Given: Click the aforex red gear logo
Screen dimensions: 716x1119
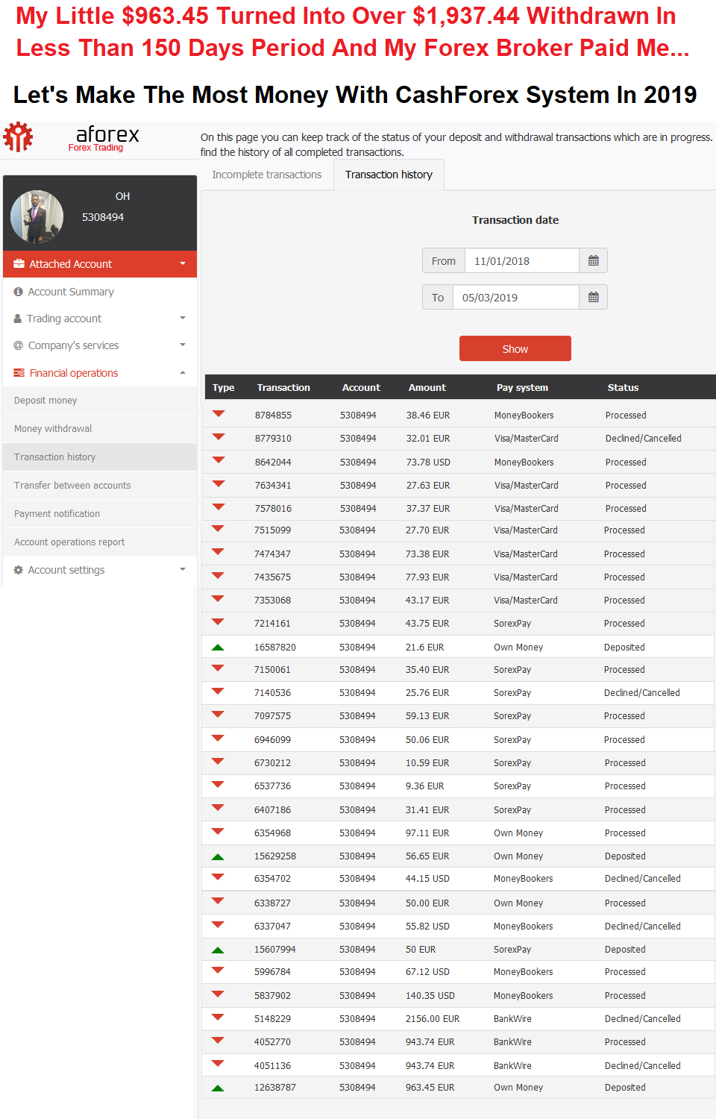Looking at the screenshot, I should pos(18,137).
